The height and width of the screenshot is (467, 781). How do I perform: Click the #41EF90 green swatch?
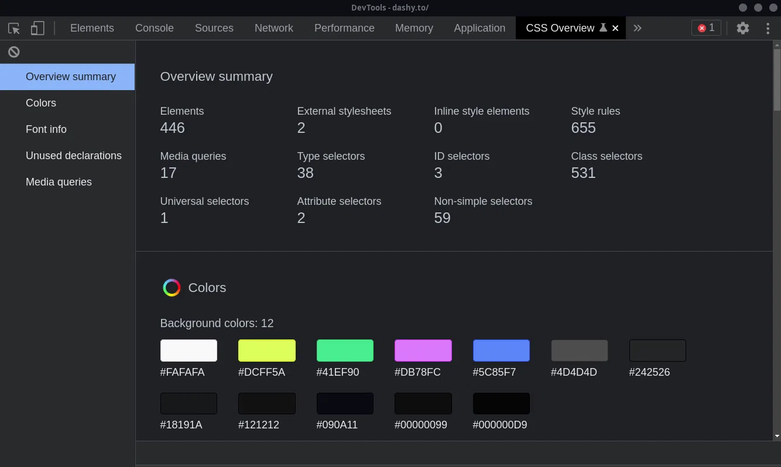345,351
